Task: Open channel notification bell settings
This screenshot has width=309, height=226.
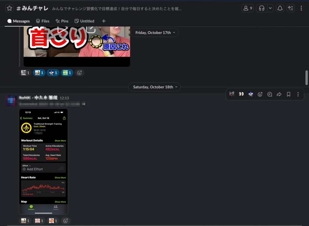Action: (x=280, y=8)
